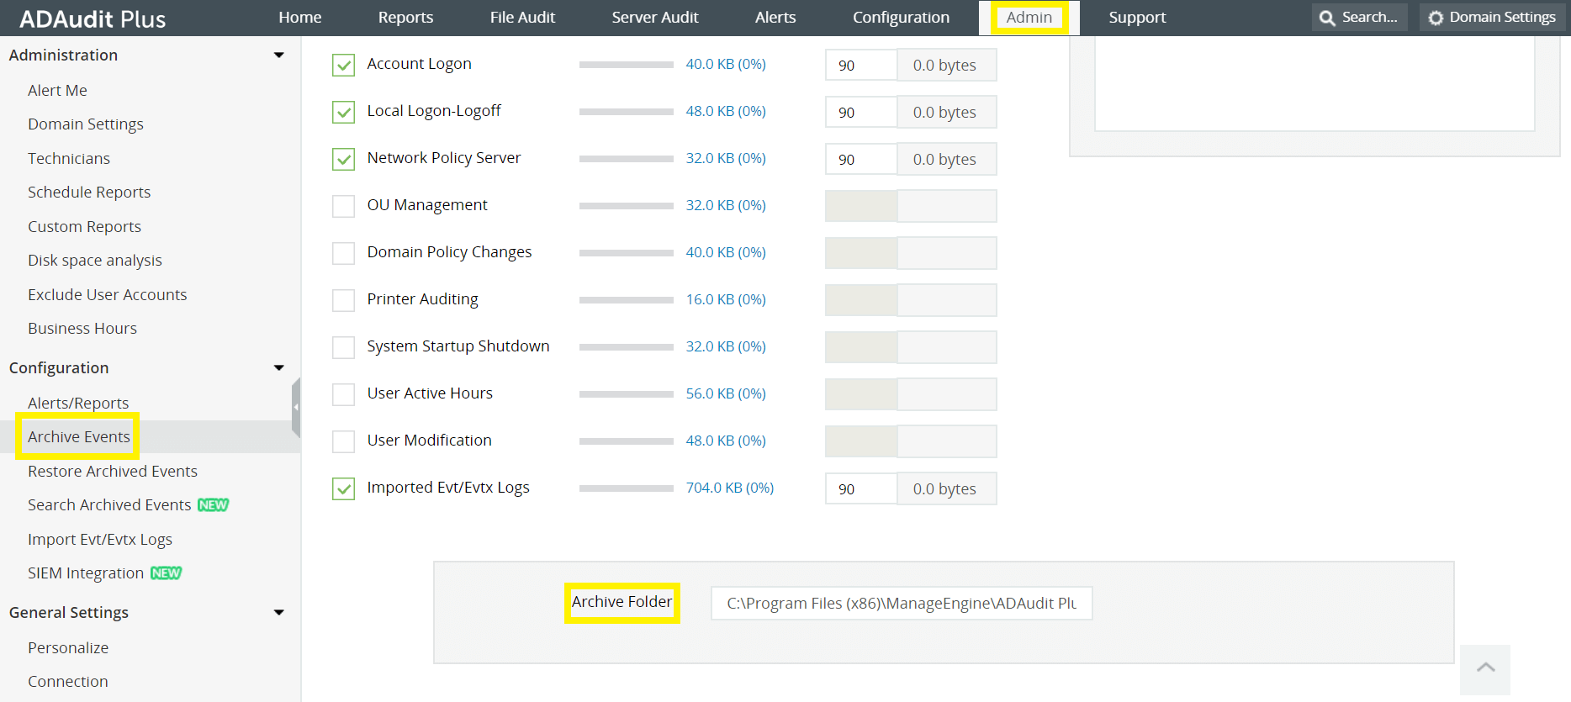1571x702 pixels.
Task: Click the sidebar collapse handle
Action: [x=296, y=407]
